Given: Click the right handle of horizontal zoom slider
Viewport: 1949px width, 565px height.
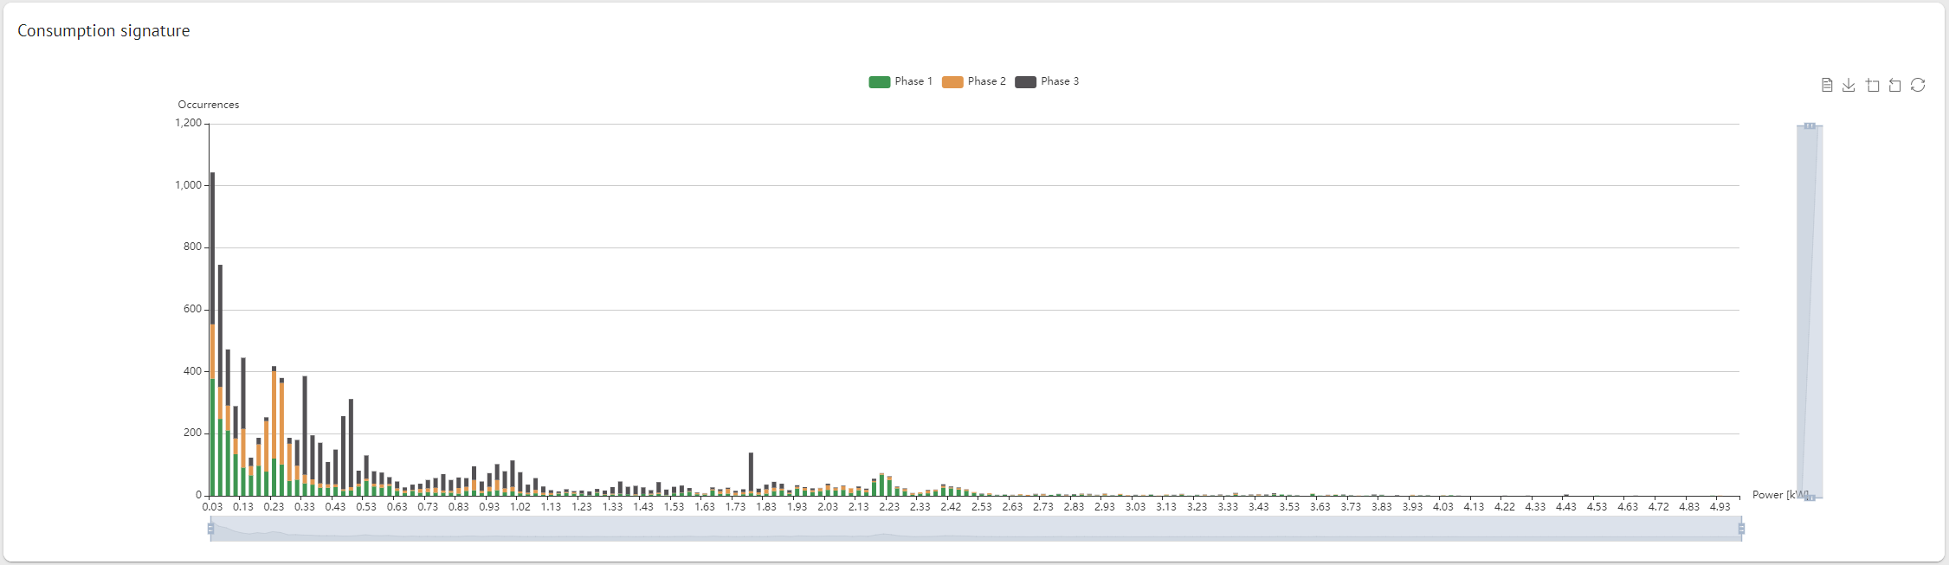Looking at the screenshot, I should point(1741,529).
